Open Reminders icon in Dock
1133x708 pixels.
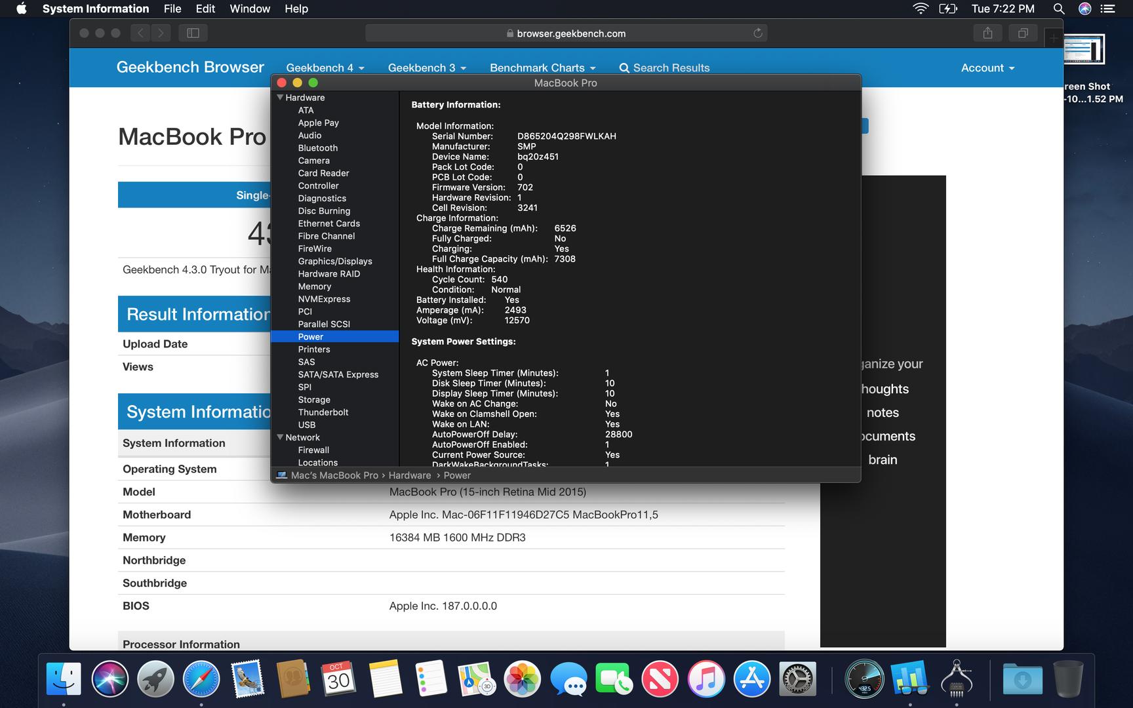(431, 678)
